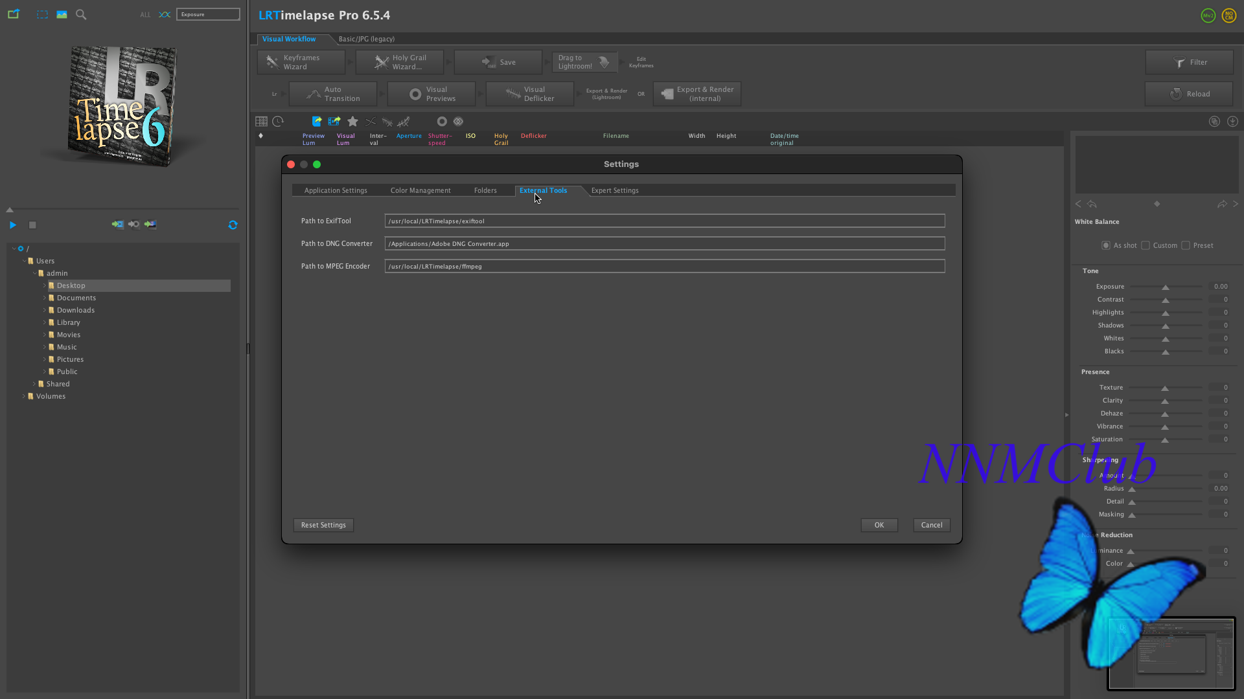Click the Keyframes Wizard button
This screenshot has width=1244, height=699.
point(301,62)
